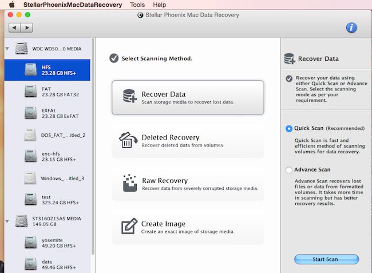Select the enc-hfs volume drive icon
Screen dimensions: 372x273
(x=30, y=156)
